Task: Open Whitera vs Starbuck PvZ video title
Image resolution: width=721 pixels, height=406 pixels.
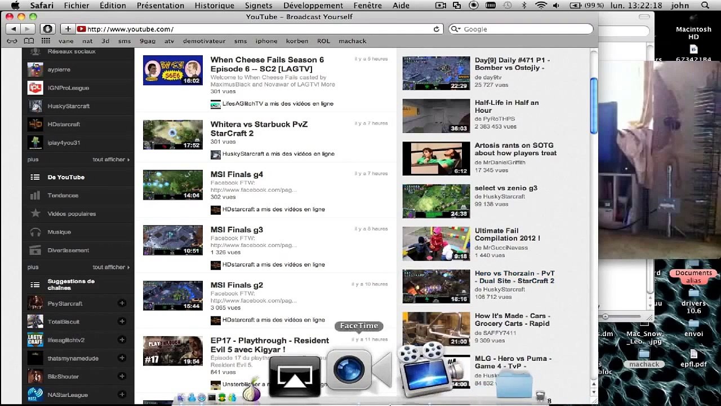Action: (259, 129)
